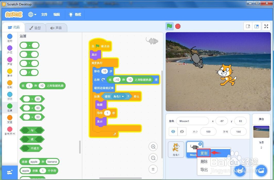Enter full screen stage mode
This screenshot has height=180, width=274.
pos(266,26)
